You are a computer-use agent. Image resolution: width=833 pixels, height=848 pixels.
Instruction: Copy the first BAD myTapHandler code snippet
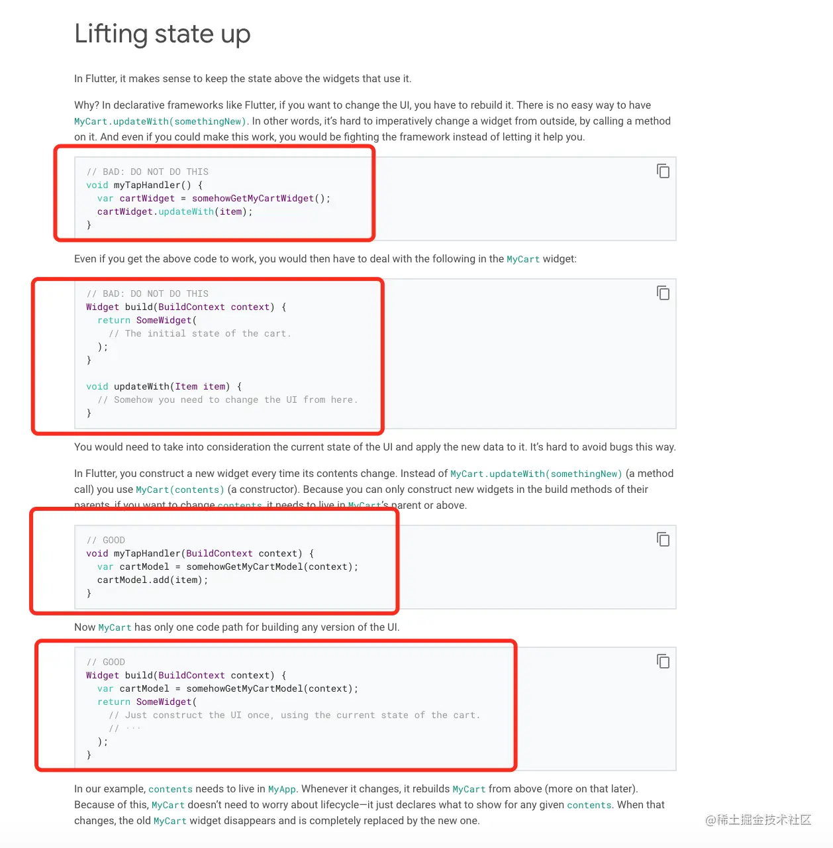click(663, 171)
